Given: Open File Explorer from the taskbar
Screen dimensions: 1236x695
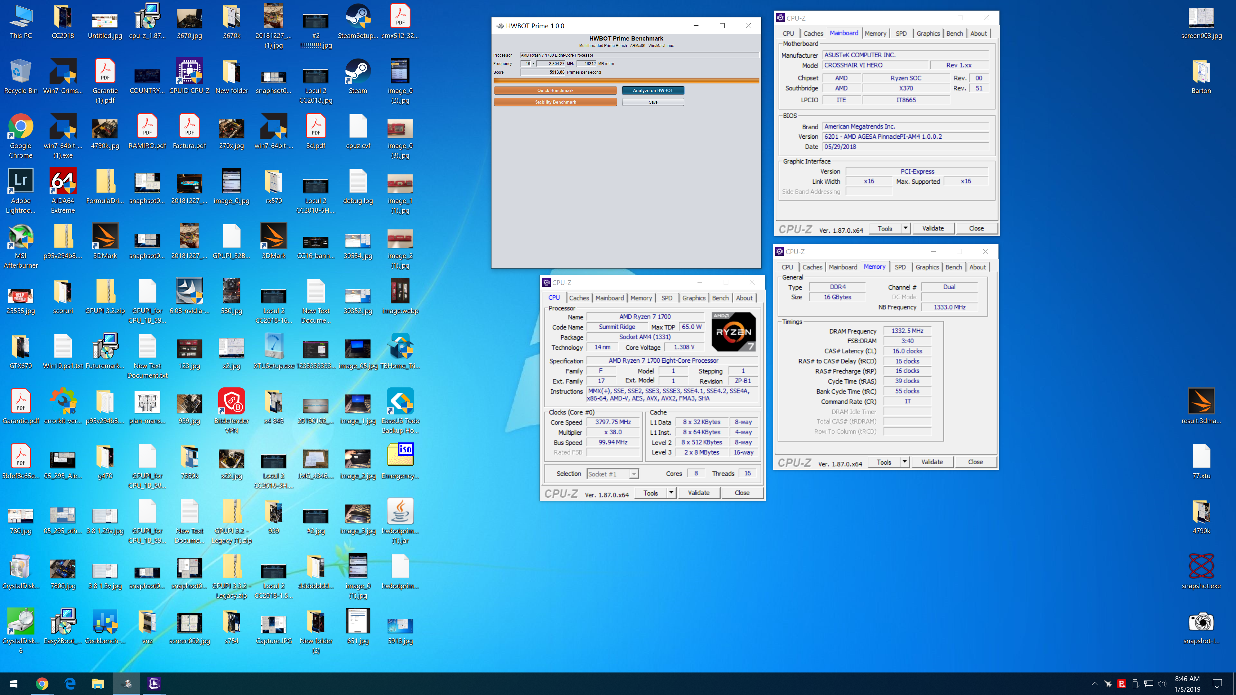Looking at the screenshot, I should (98, 683).
